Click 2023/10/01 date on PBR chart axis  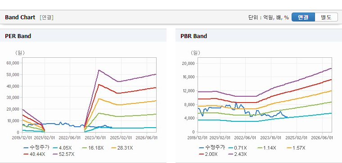coord(271,138)
